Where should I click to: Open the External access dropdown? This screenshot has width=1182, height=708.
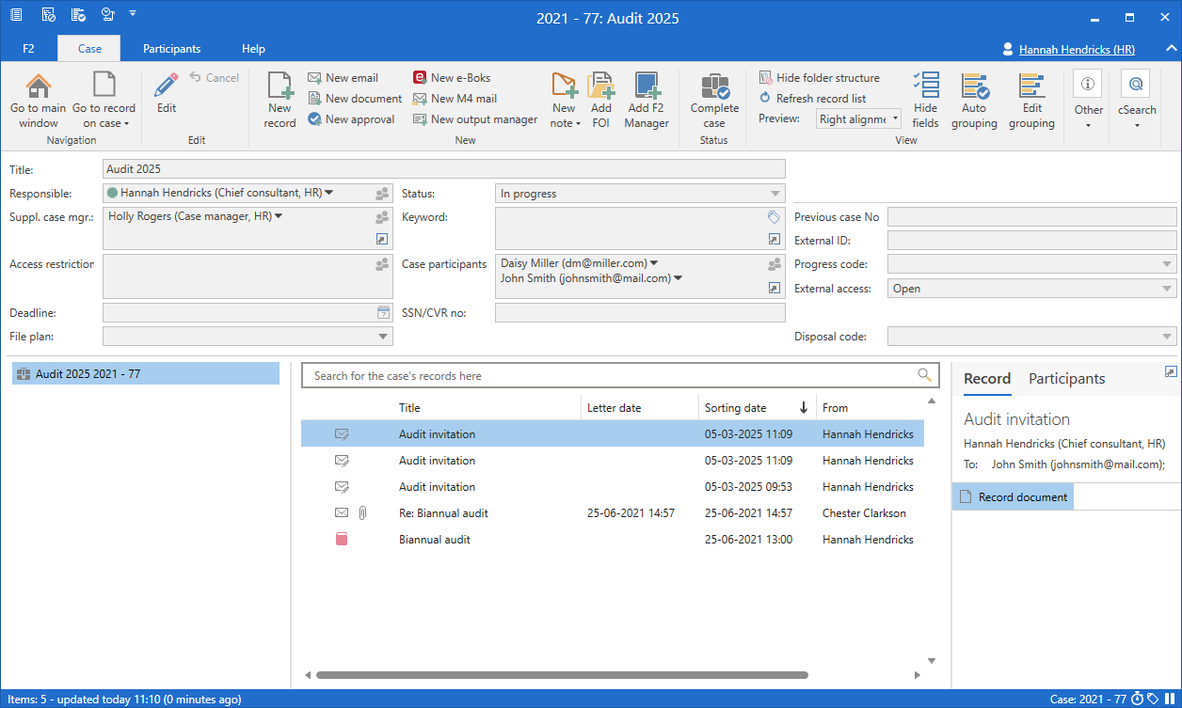point(1167,289)
